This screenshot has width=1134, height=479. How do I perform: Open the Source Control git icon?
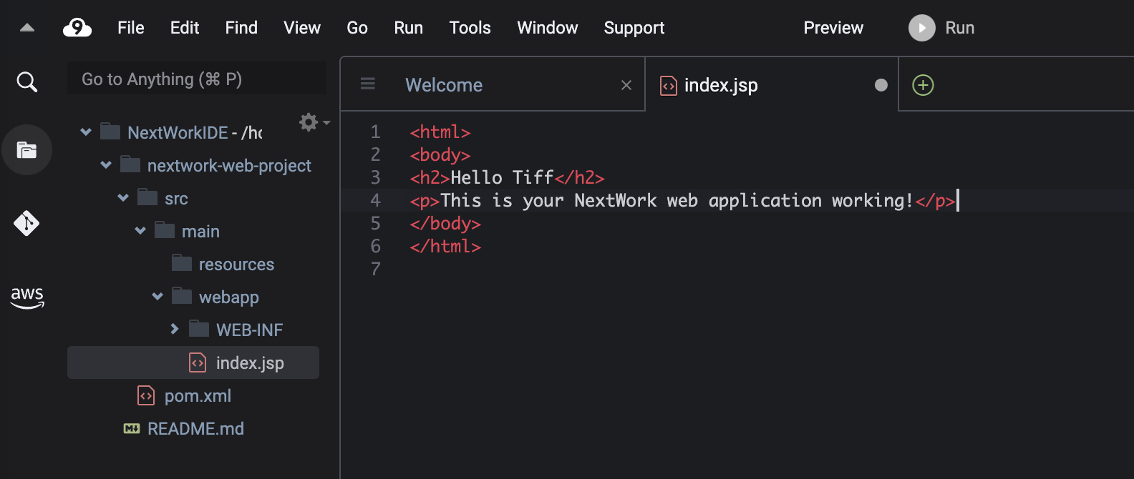pyautogui.click(x=26, y=223)
